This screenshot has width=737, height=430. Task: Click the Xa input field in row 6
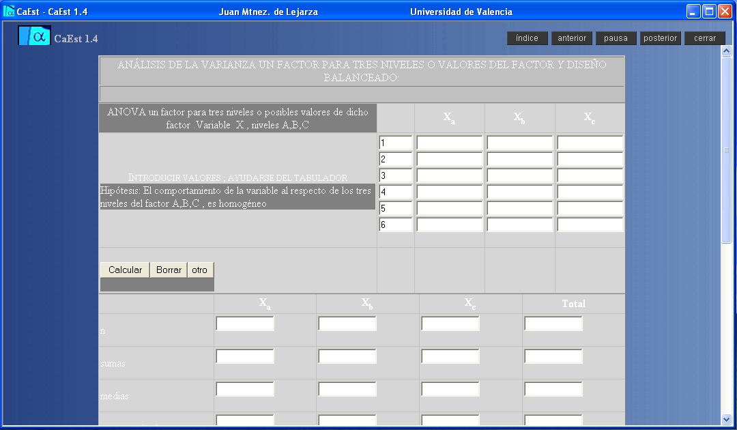pyautogui.click(x=449, y=225)
